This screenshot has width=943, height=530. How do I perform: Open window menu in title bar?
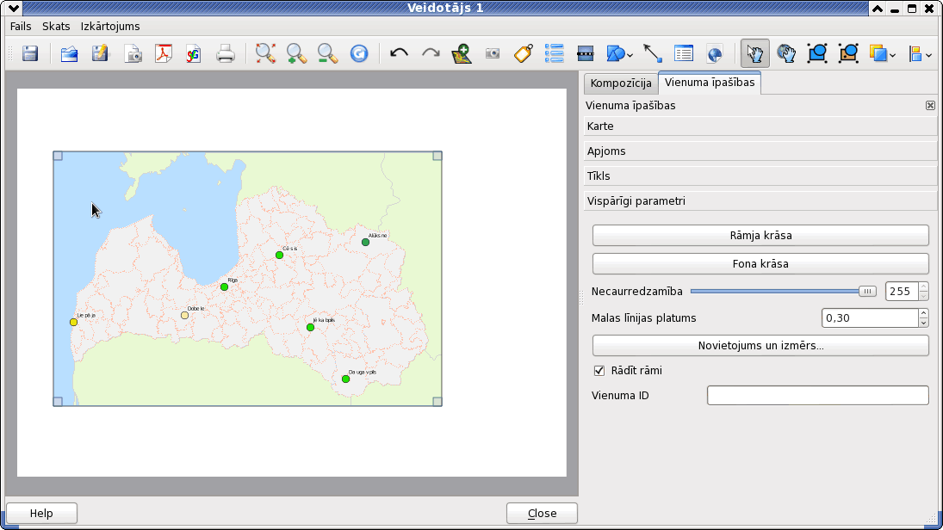pyautogui.click(x=13, y=8)
